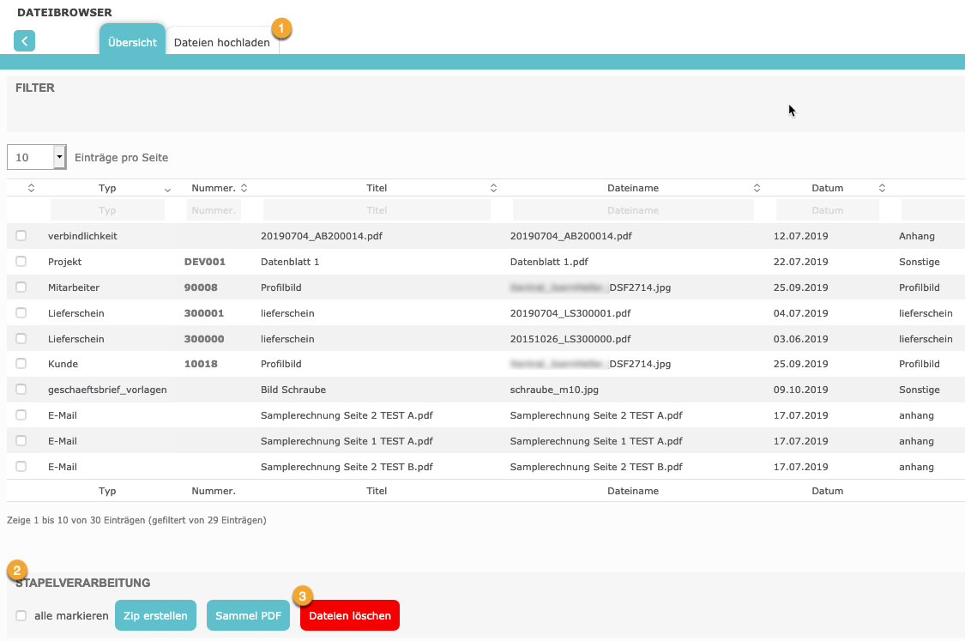This screenshot has width=965, height=641.
Task: Check the box for Mitarbeiter 90008 row
Action: 21,287
